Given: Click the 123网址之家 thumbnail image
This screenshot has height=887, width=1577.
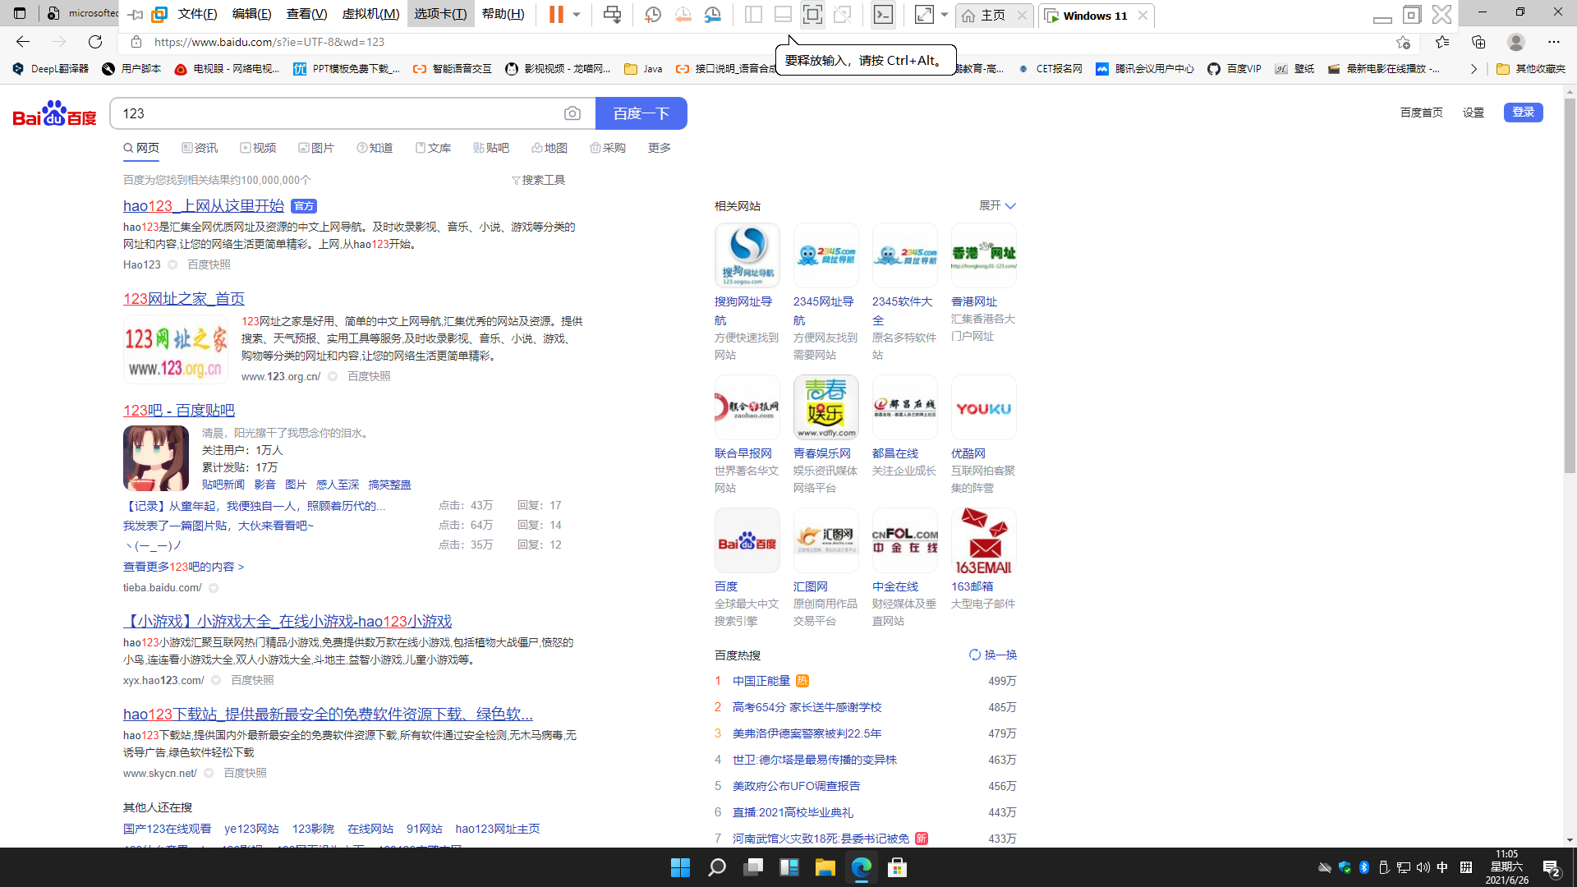Looking at the screenshot, I should pos(176,350).
